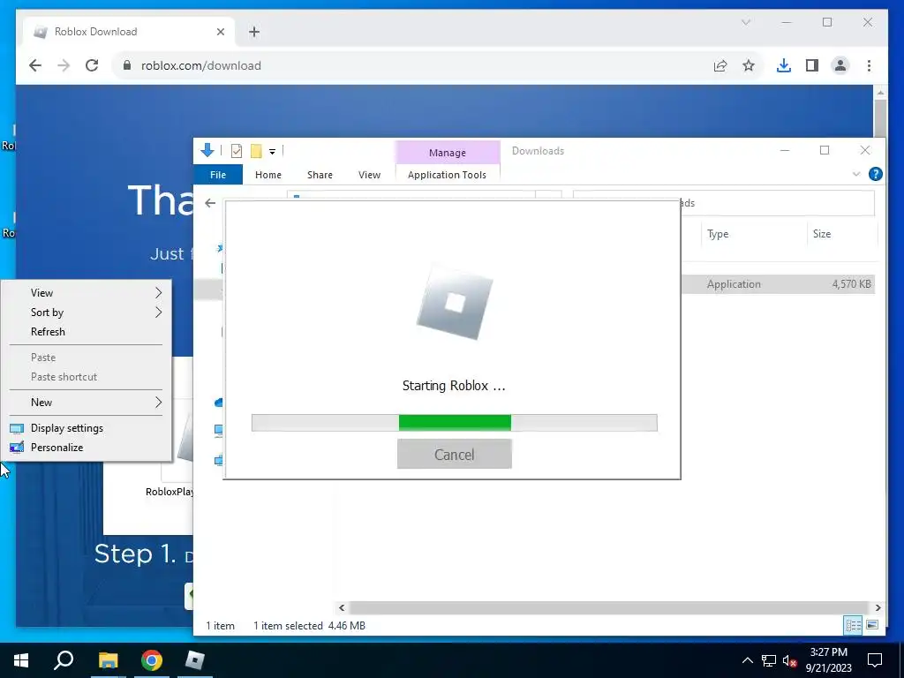This screenshot has height=678, width=904.
Task: Click New folder icon in Explorer title bar
Action: point(256,151)
